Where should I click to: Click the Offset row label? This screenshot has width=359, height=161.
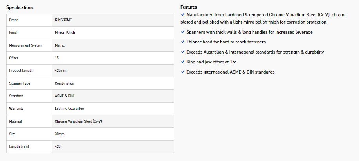(14, 58)
